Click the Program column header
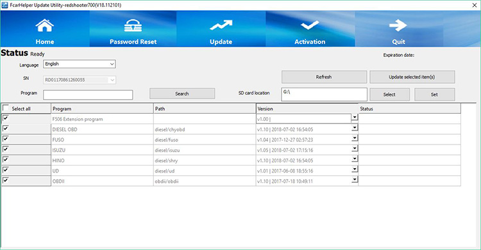The height and width of the screenshot is (250, 481). tap(102, 109)
